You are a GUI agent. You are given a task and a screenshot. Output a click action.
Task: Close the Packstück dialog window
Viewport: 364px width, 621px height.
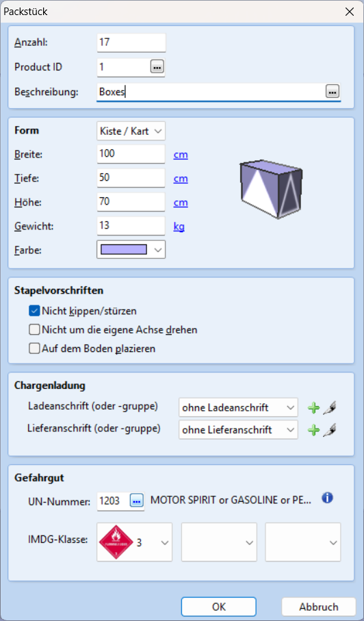350,12
